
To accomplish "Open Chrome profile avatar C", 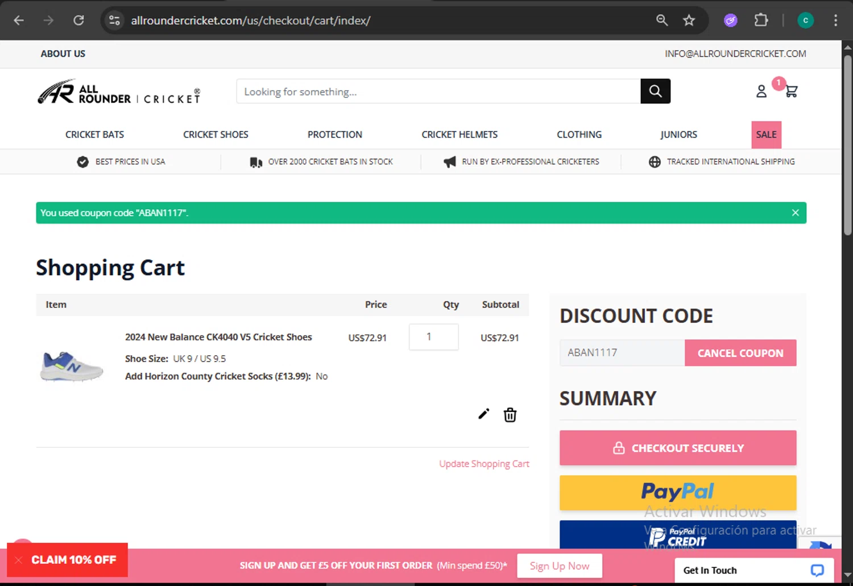I will (x=805, y=20).
